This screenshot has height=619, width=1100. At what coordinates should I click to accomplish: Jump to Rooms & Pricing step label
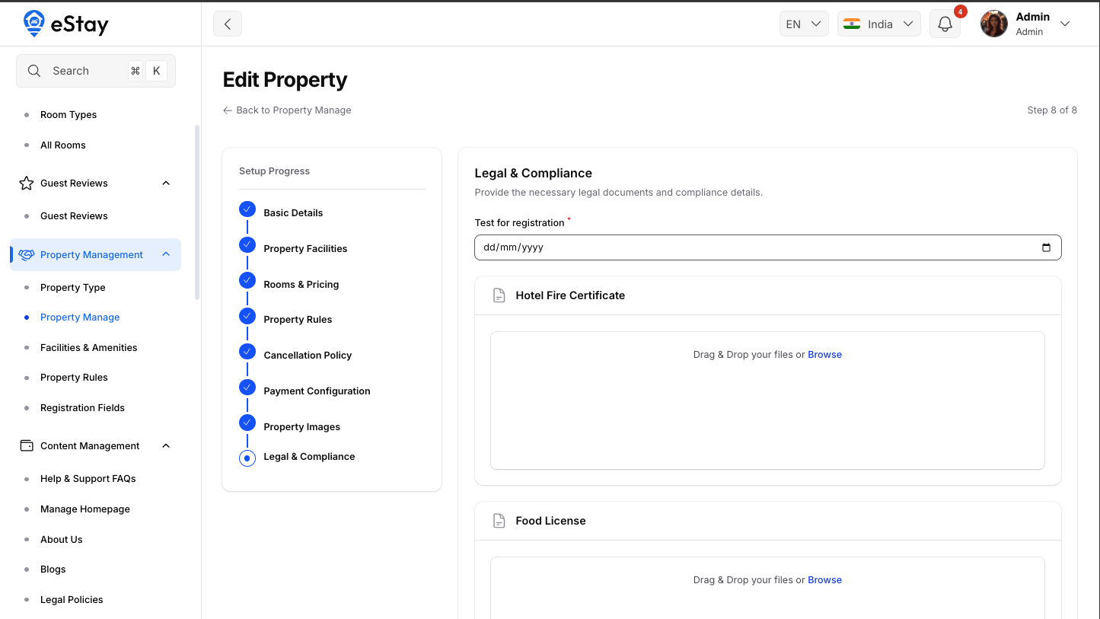point(301,285)
